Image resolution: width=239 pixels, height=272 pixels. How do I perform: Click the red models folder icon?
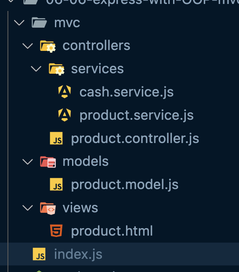[x=48, y=162]
